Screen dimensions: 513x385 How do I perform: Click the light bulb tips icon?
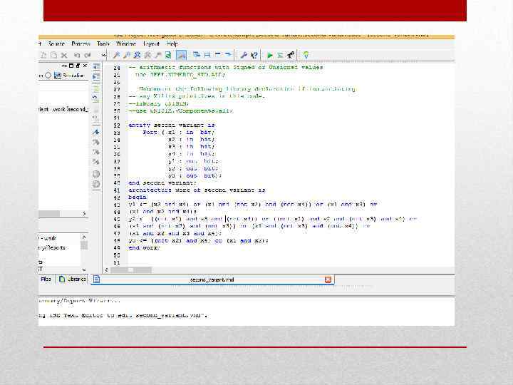(x=306, y=55)
